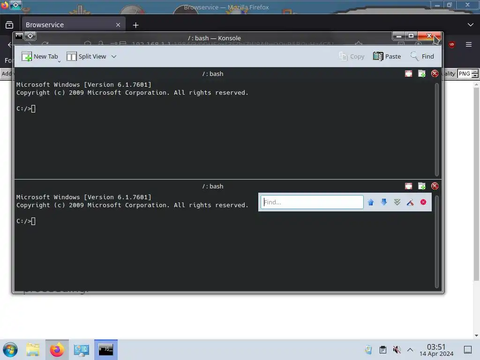480x360 pixels.
Task: Switch to Konsole on the taskbar
Action: (x=106, y=350)
